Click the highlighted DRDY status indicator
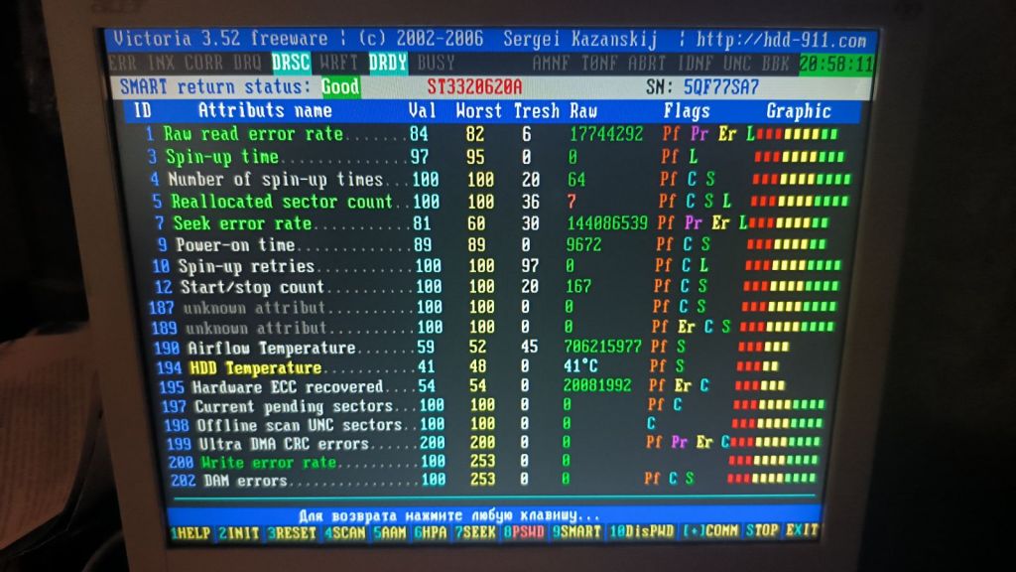Viewport: 1016px width, 572px height. click(388, 63)
